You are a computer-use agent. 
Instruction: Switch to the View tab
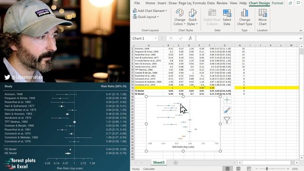tap(233, 3)
